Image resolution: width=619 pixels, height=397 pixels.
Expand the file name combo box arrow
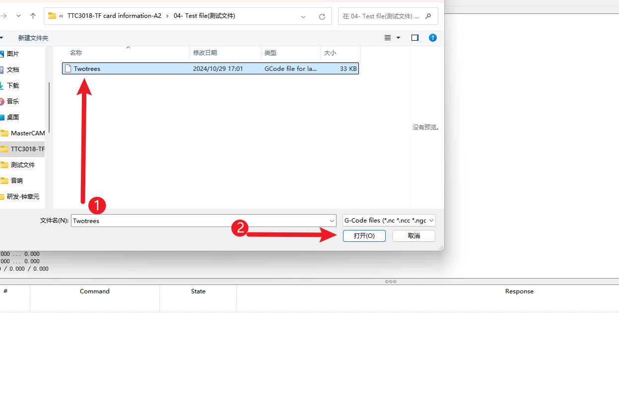point(332,221)
